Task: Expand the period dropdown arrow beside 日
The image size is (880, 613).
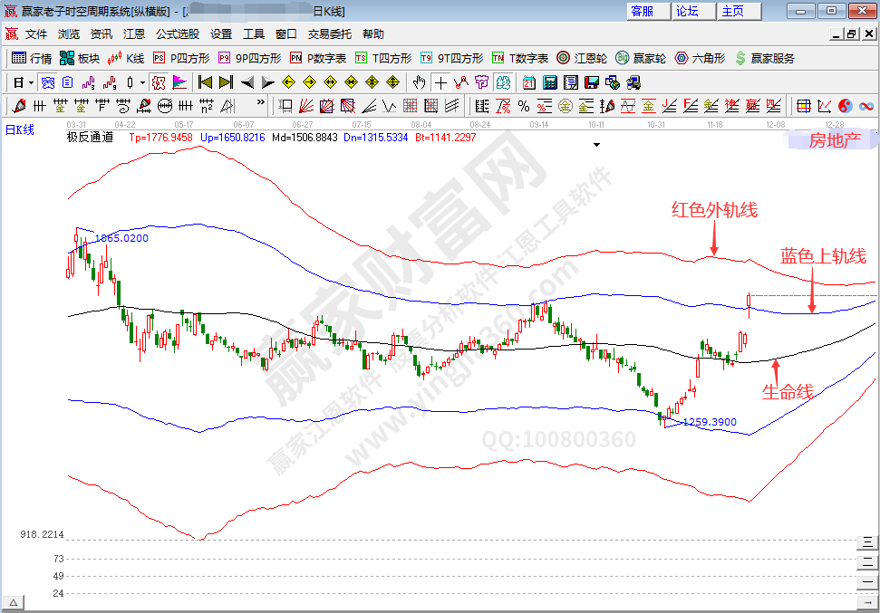Action: (30, 82)
